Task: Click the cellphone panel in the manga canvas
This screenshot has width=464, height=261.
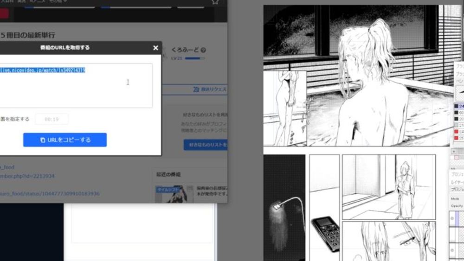Action: click(325, 208)
